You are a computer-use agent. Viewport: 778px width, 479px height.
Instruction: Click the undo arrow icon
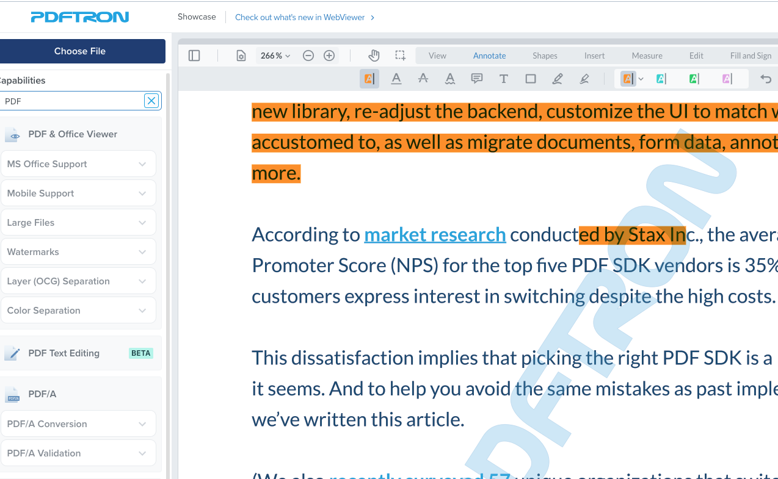pos(766,79)
